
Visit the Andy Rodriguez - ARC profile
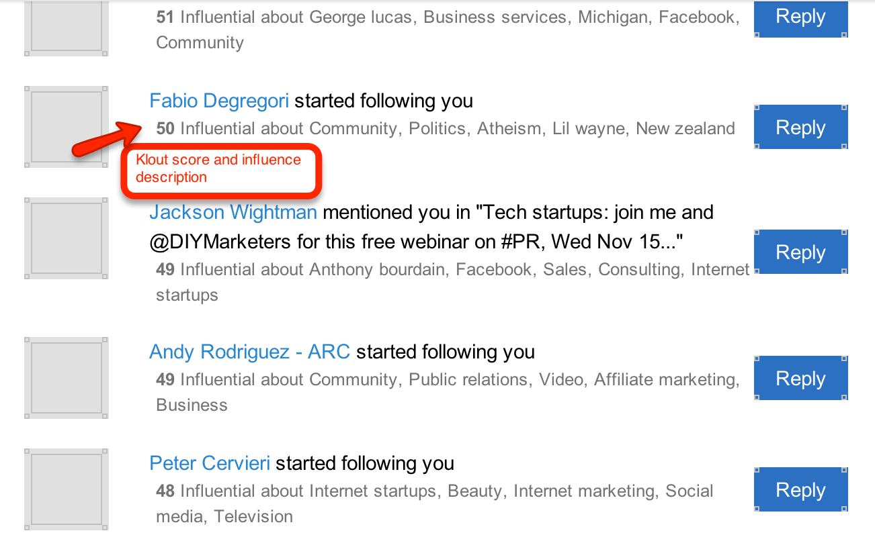tap(249, 352)
